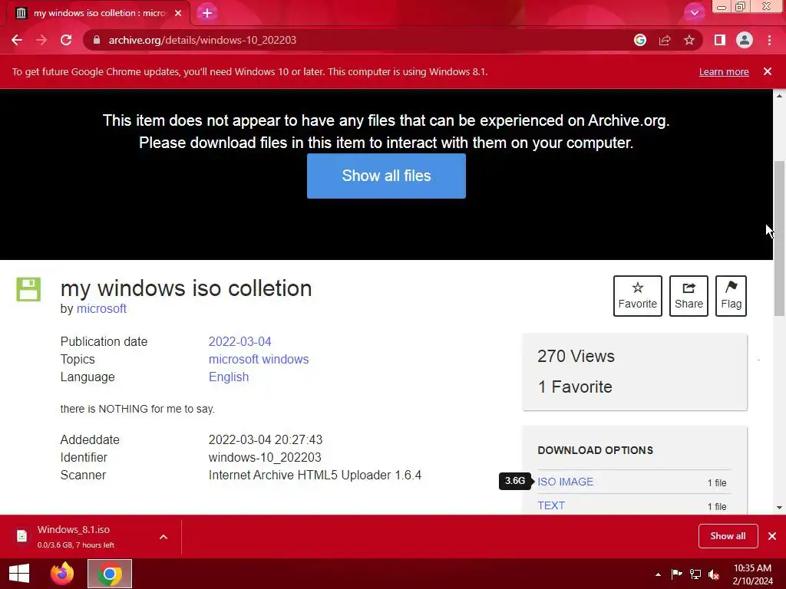Image resolution: width=786 pixels, height=589 pixels.
Task: Flag this archive item
Action: [731, 296]
